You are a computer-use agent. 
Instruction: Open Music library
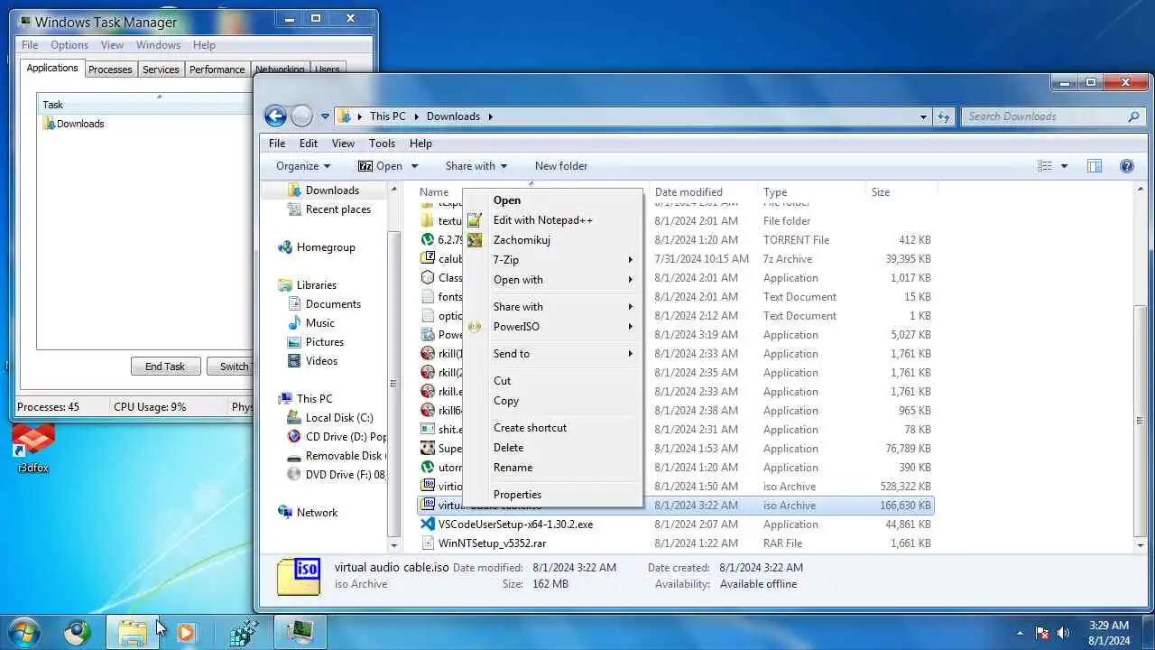(x=320, y=323)
